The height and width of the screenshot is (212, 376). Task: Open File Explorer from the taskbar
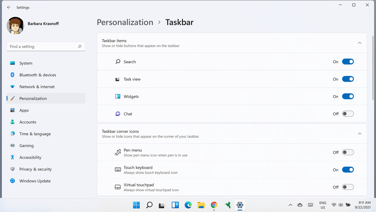201,205
